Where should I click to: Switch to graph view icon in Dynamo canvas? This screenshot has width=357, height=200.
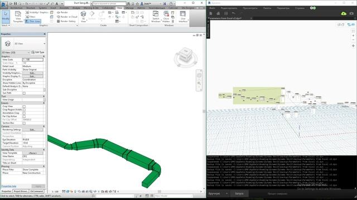(351, 24)
